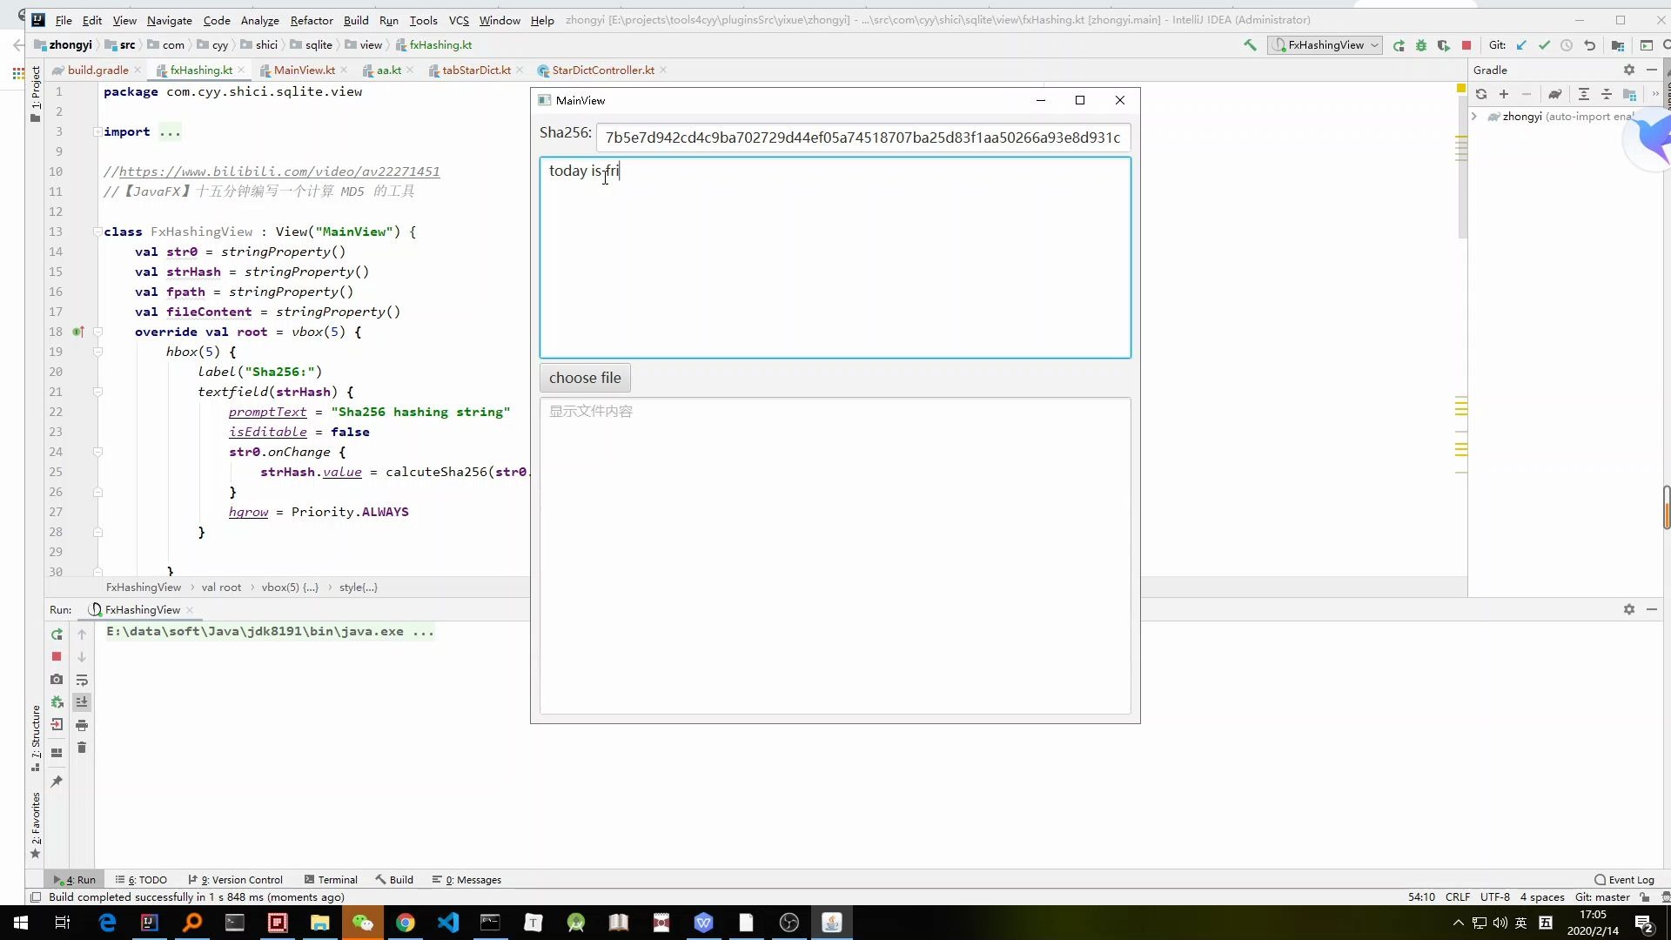Open the bilibili video link in comment

pyautogui.click(x=279, y=171)
